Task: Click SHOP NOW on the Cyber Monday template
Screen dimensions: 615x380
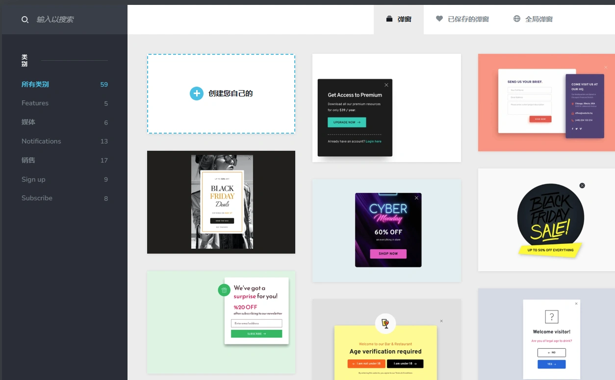Action: click(388, 254)
